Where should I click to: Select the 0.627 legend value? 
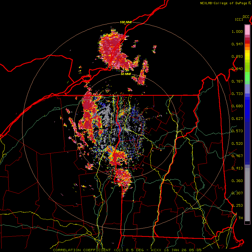(x=237, y=119)
